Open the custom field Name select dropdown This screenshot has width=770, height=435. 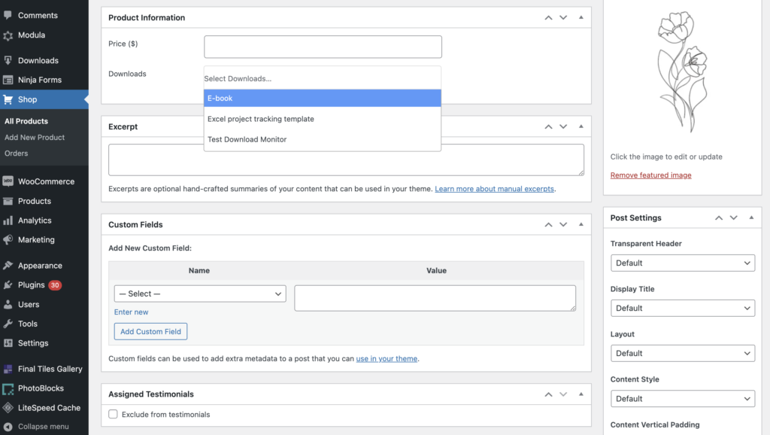(200, 294)
